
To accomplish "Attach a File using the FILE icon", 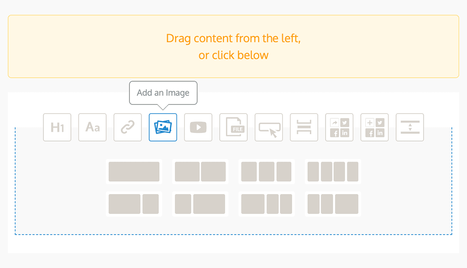I will (233, 127).
